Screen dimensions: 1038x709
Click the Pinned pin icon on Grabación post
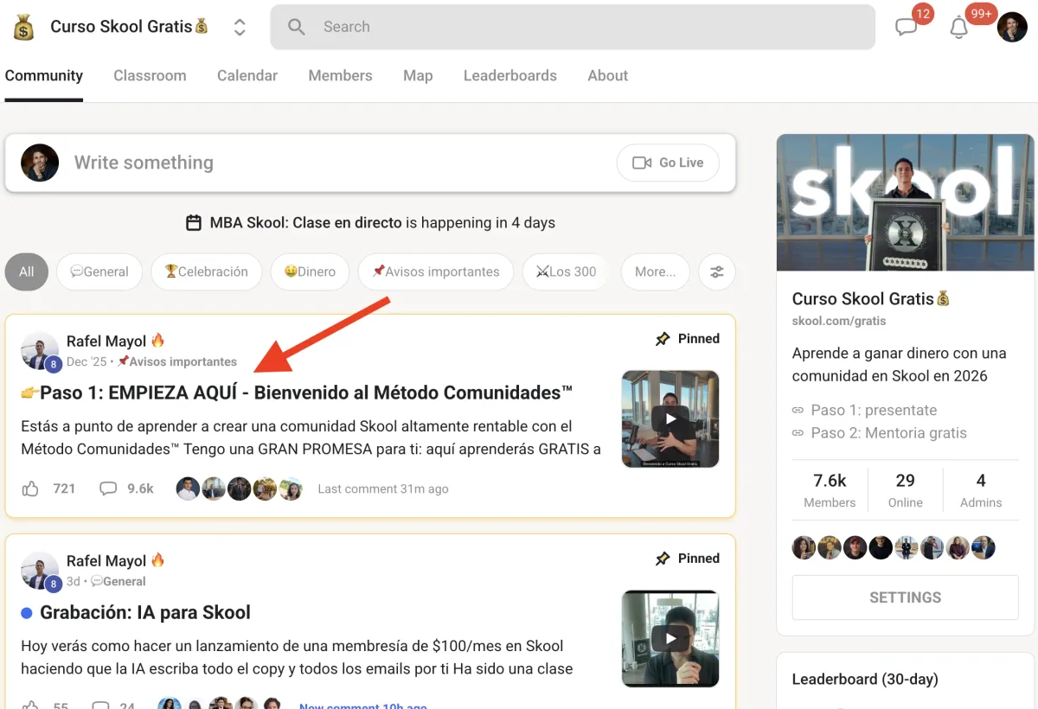pyautogui.click(x=663, y=559)
